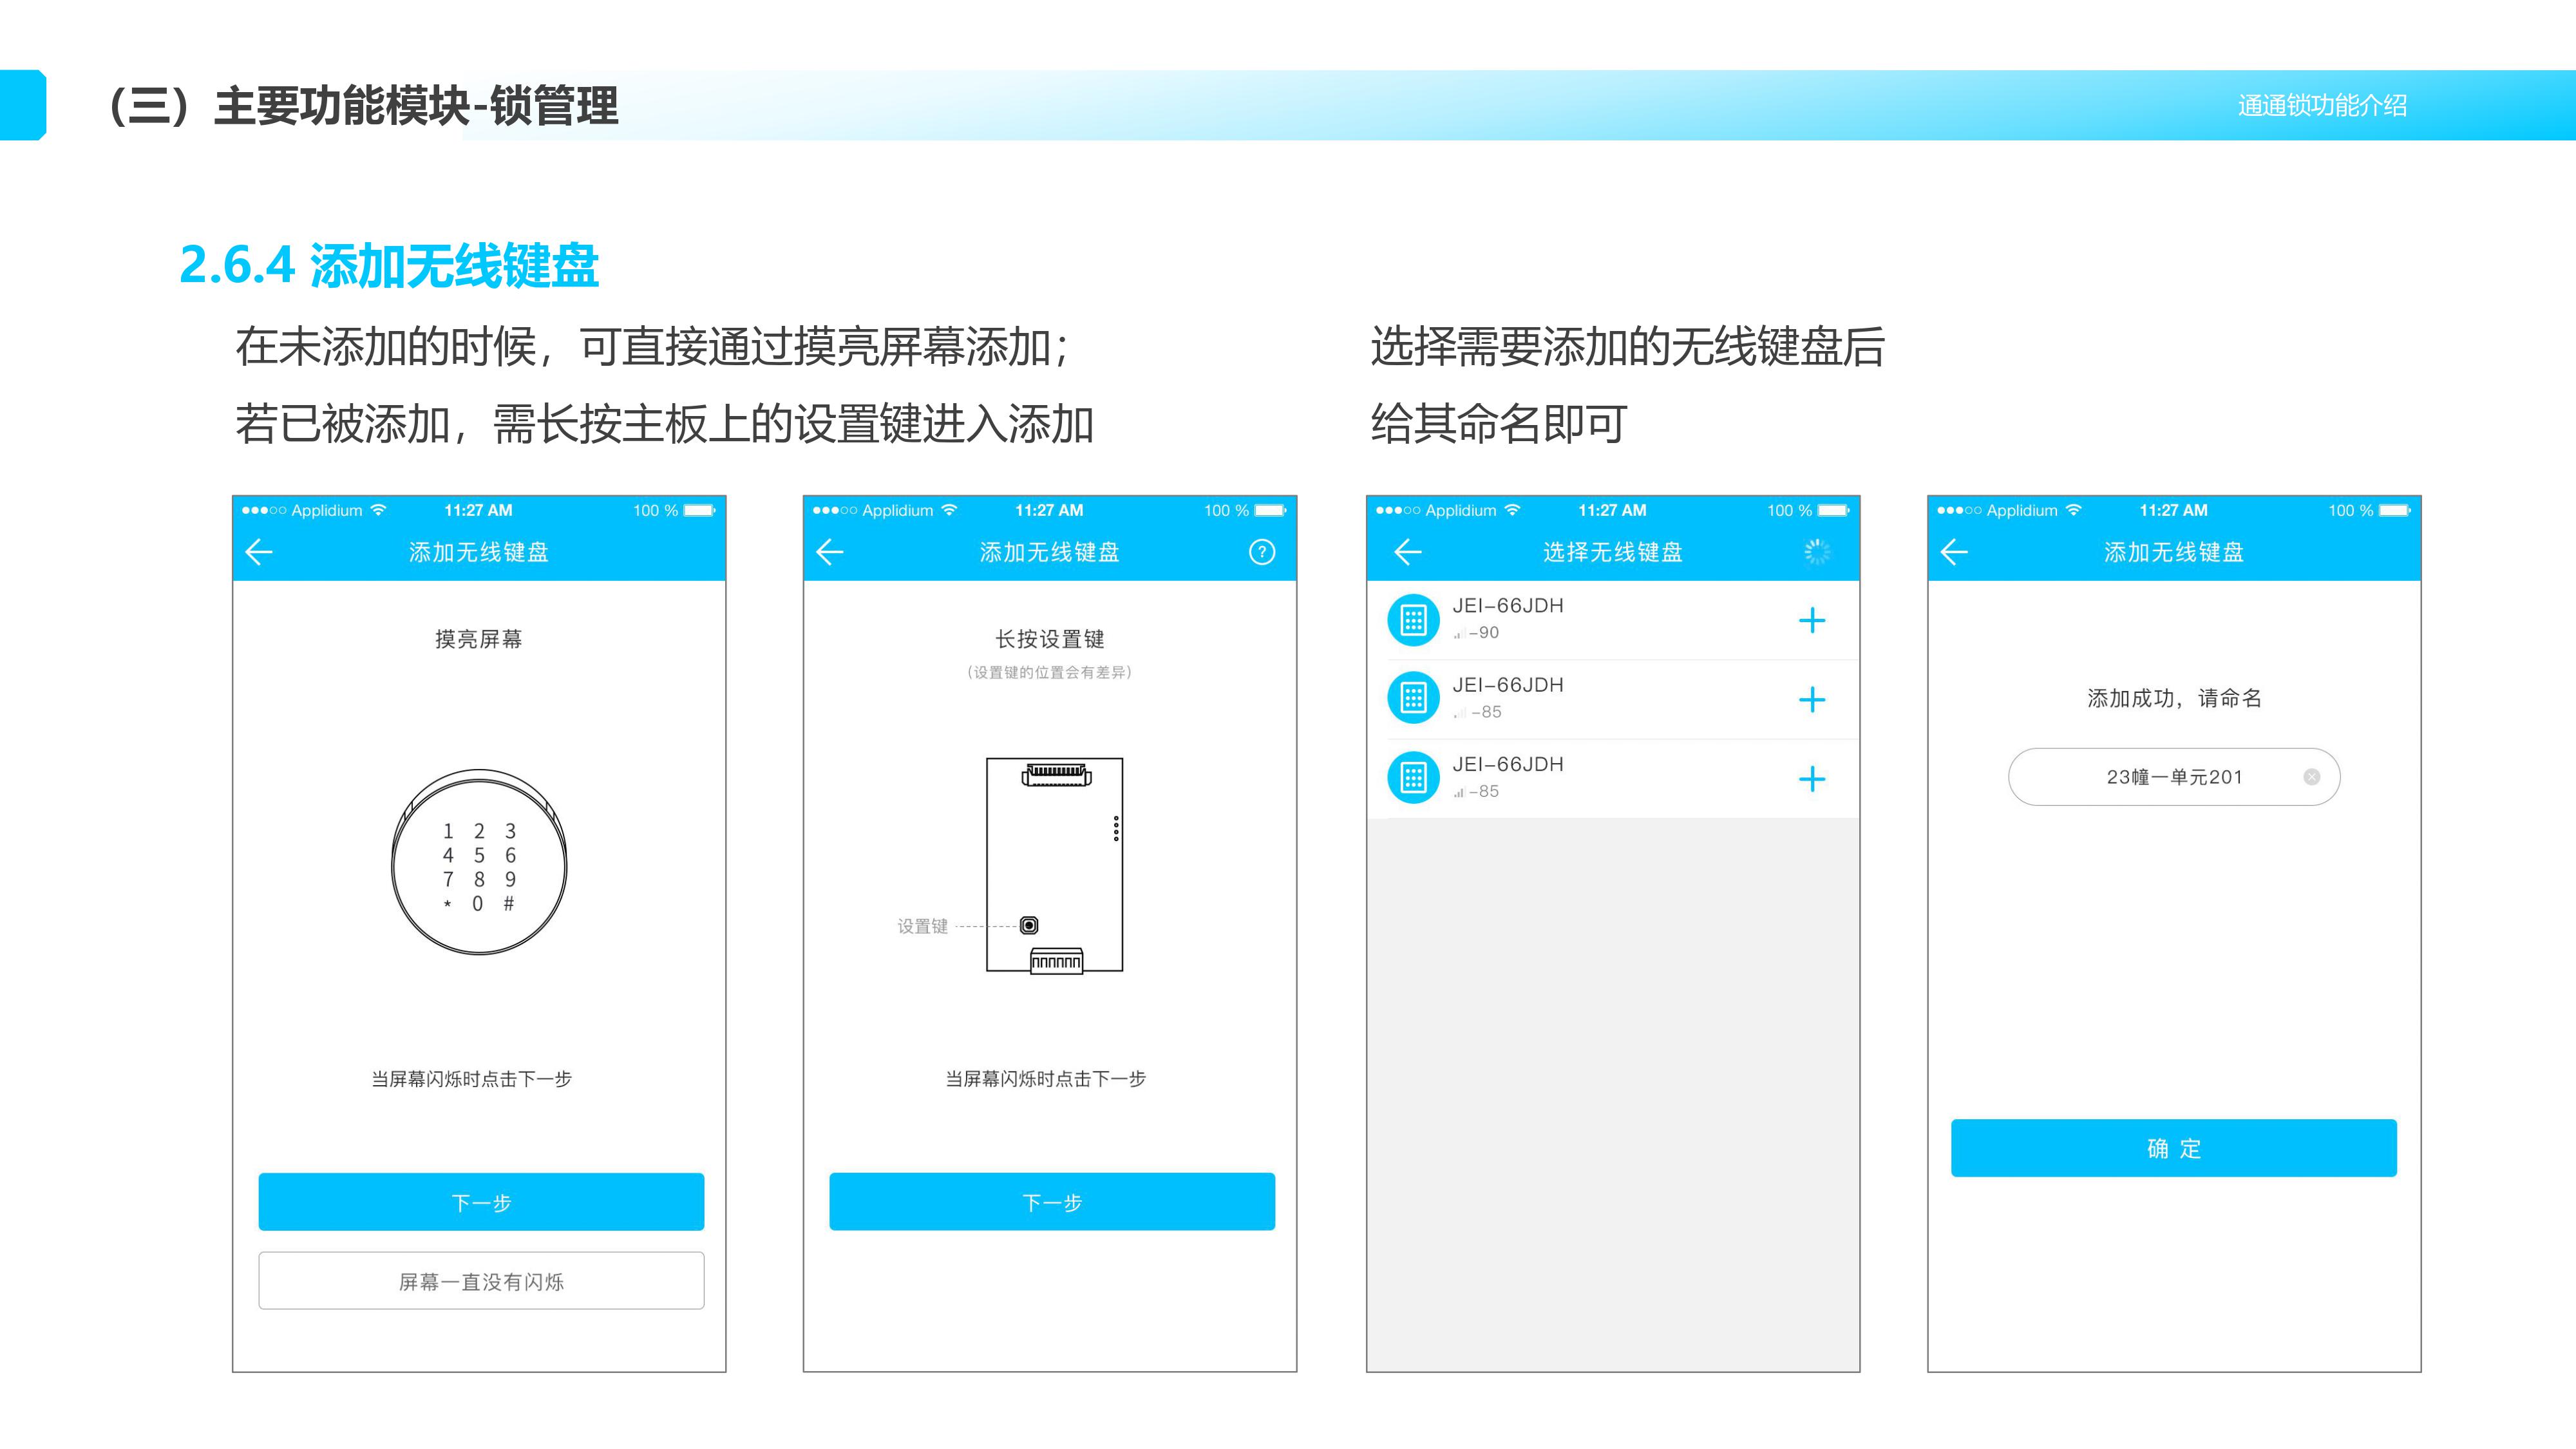Image resolution: width=2576 pixels, height=1449 pixels.
Task: Clear the name field with the x icon
Action: coord(2311,777)
